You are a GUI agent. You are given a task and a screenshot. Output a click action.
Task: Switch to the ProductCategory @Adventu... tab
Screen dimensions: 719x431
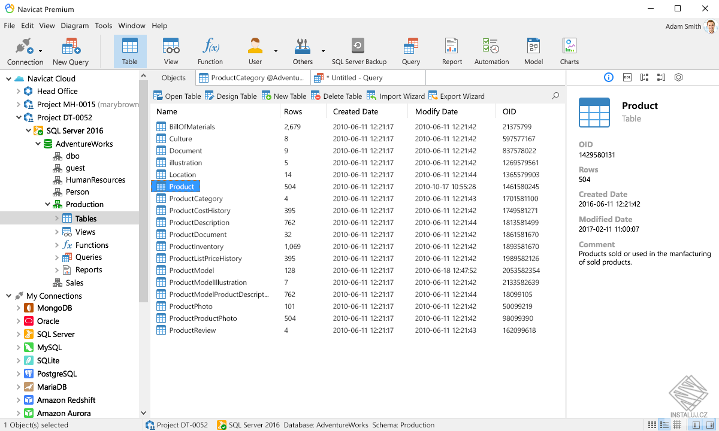click(252, 78)
